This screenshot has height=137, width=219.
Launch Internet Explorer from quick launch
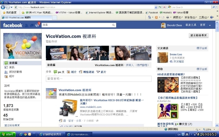pyautogui.click(x=21, y=134)
